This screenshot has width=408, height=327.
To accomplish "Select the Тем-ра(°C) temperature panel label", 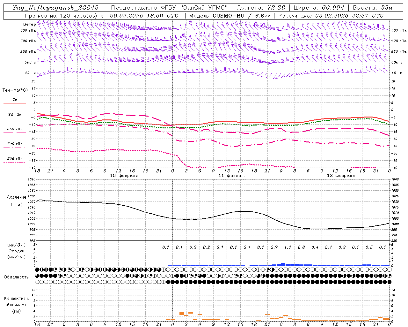I will pyautogui.click(x=15, y=90).
